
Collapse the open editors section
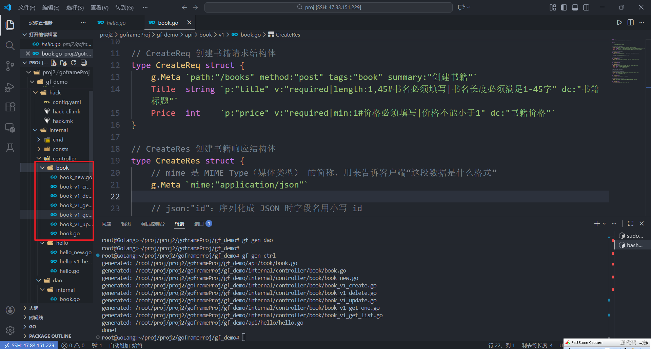pyautogui.click(x=25, y=35)
